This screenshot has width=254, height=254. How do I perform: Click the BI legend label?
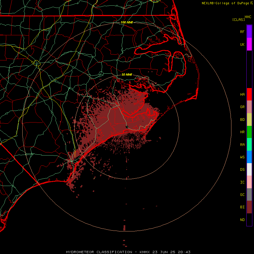pyautogui.click(x=242, y=207)
